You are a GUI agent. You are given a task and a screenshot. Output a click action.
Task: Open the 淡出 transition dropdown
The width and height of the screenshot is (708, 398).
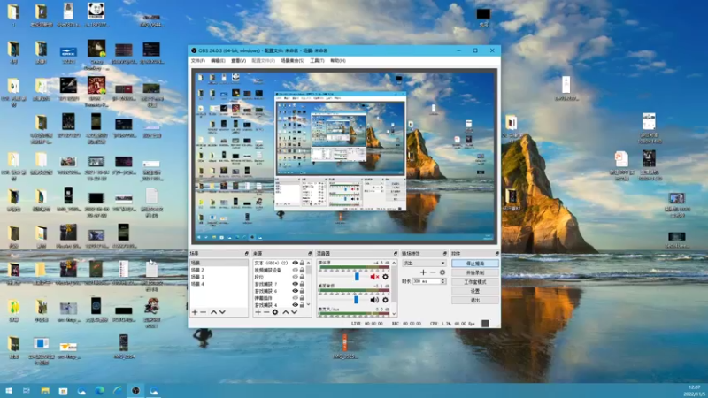pyautogui.click(x=424, y=263)
